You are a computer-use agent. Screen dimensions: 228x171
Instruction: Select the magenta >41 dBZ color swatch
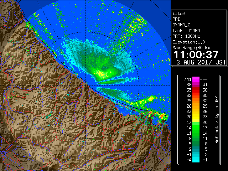tap(196, 79)
